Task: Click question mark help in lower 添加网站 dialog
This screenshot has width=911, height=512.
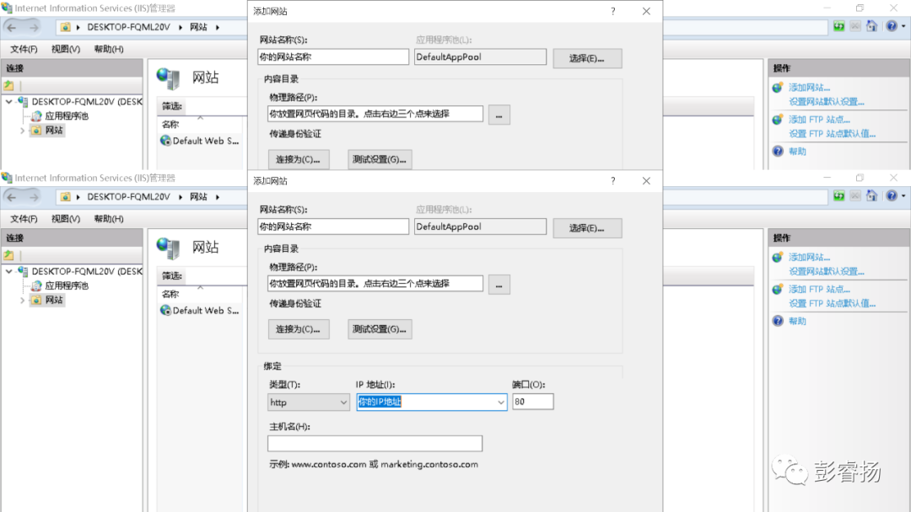Action: [x=613, y=181]
